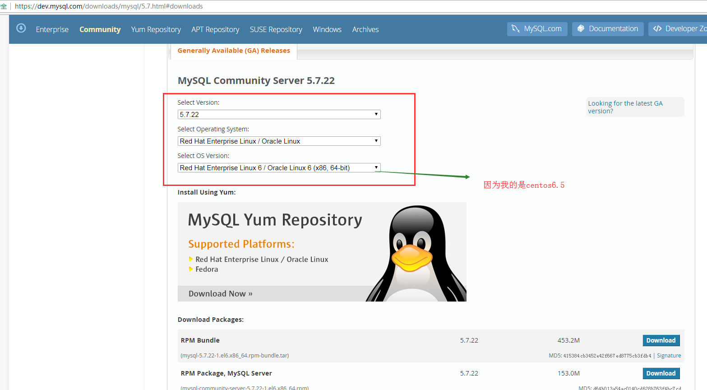707x390 pixels.
Task: Click 'RPM Bundle' package name
Action: coord(200,340)
